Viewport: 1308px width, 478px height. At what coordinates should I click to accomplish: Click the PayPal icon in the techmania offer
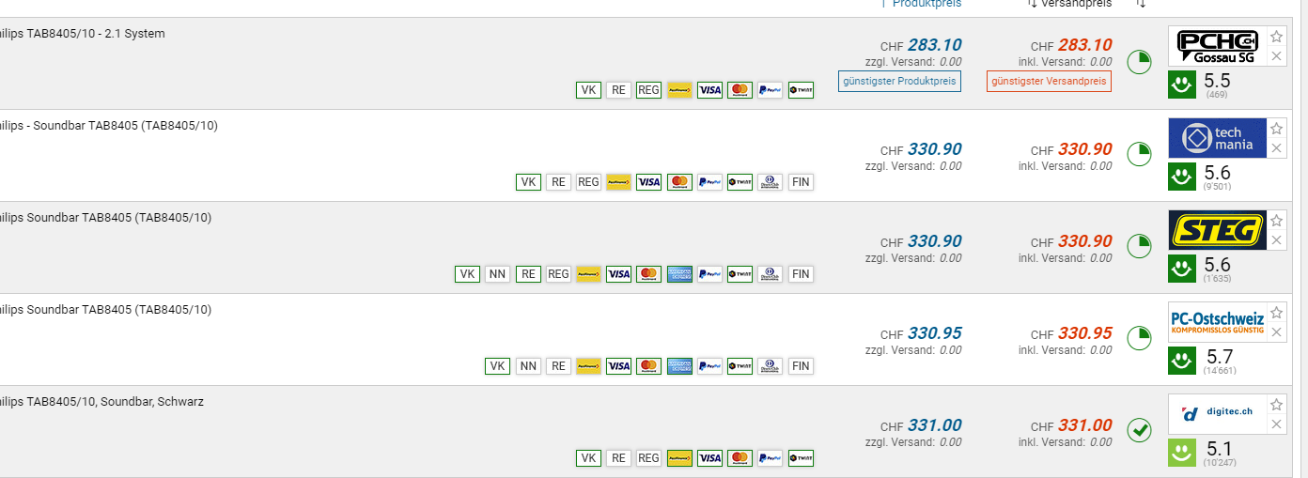pos(710,182)
